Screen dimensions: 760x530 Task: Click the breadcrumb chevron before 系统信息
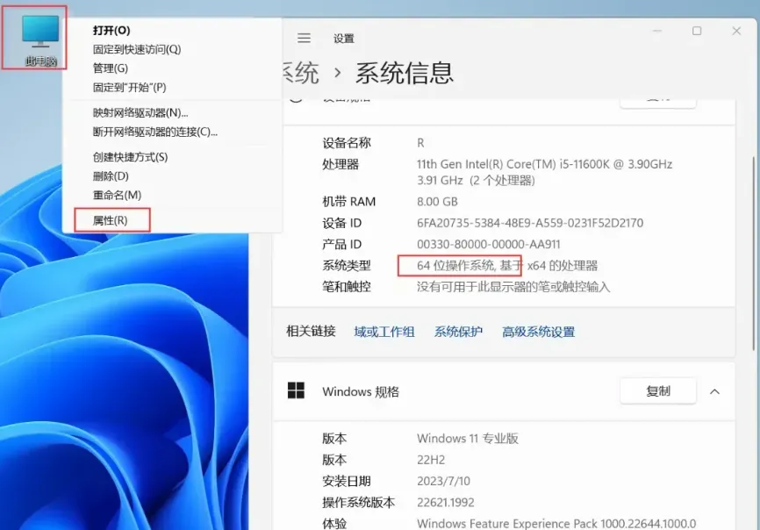[337, 73]
